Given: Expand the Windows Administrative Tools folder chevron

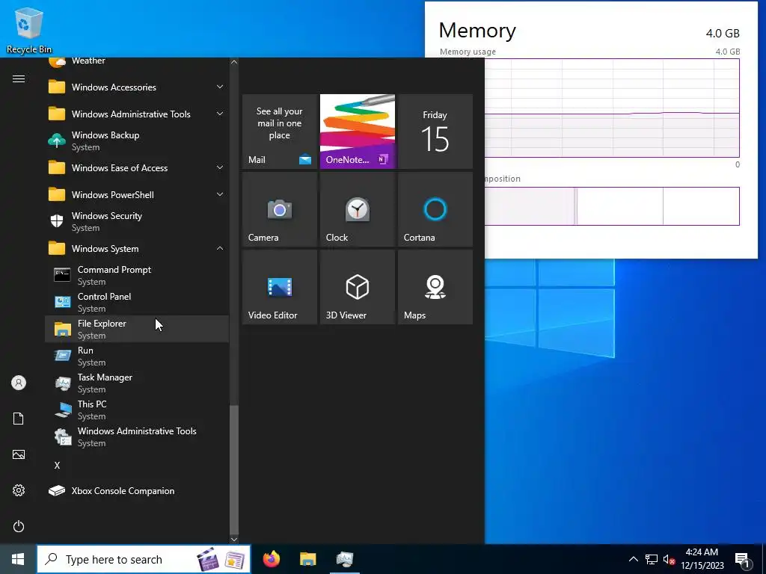Looking at the screenshot, I should pyautogui.click(x=220, y=114).
